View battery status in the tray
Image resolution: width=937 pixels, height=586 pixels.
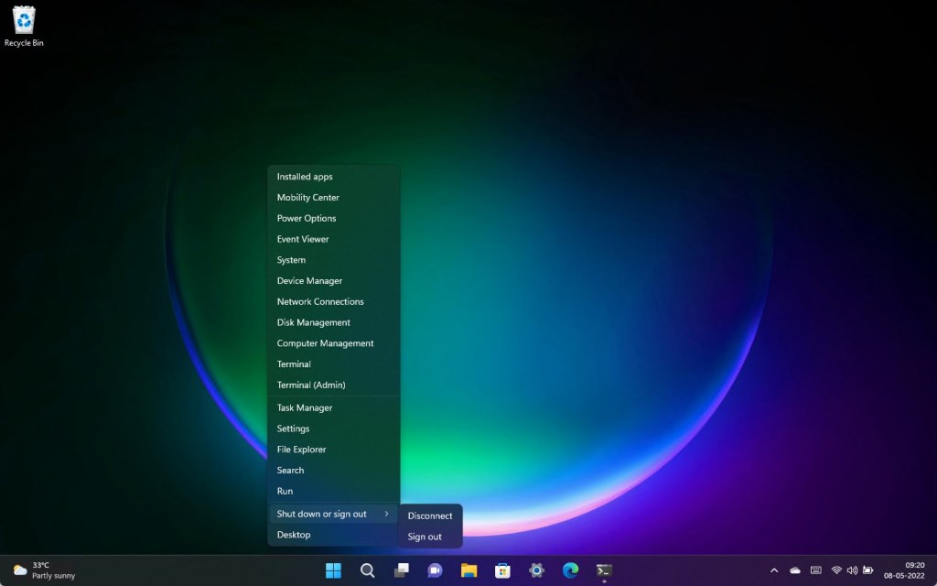[x=867, y=570]
